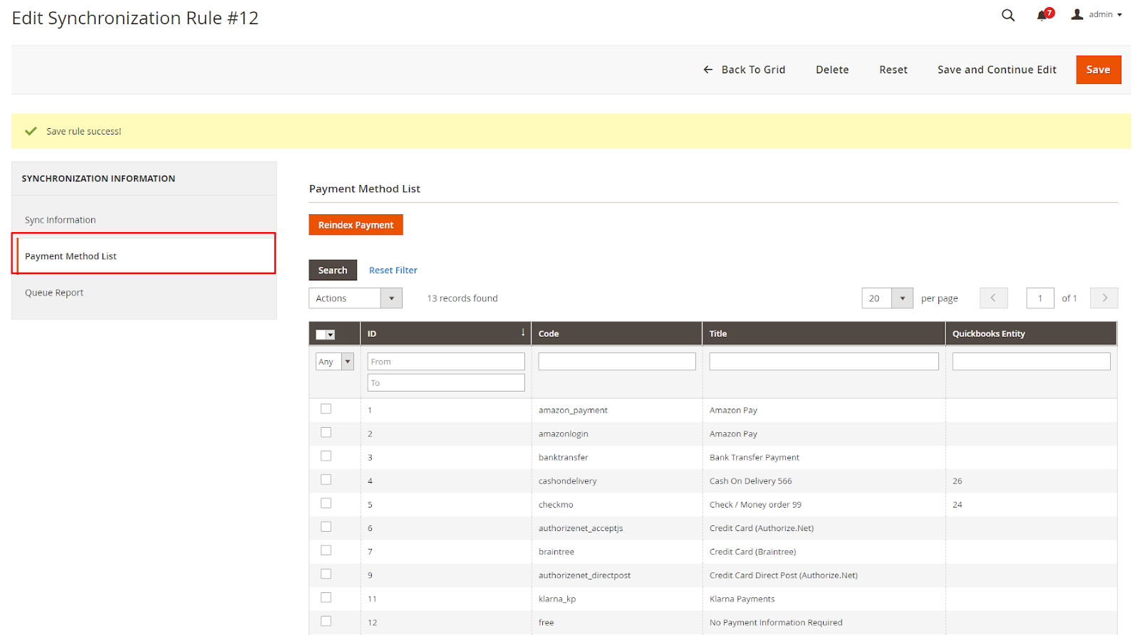Open notifications bell with 7 alerts
Image resolution: width=1140 pixels, height=635 pixels.
pos(1043,15)
